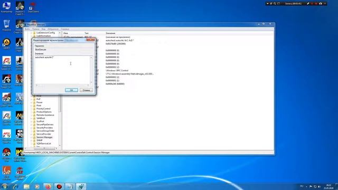Click down arrow of tree vertical scrollbar
The width and height of the screenshot is (338, 190).
point(60,145)
